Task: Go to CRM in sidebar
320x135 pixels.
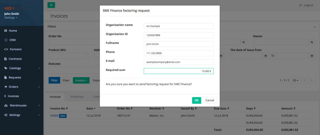Action: (12, 40)
